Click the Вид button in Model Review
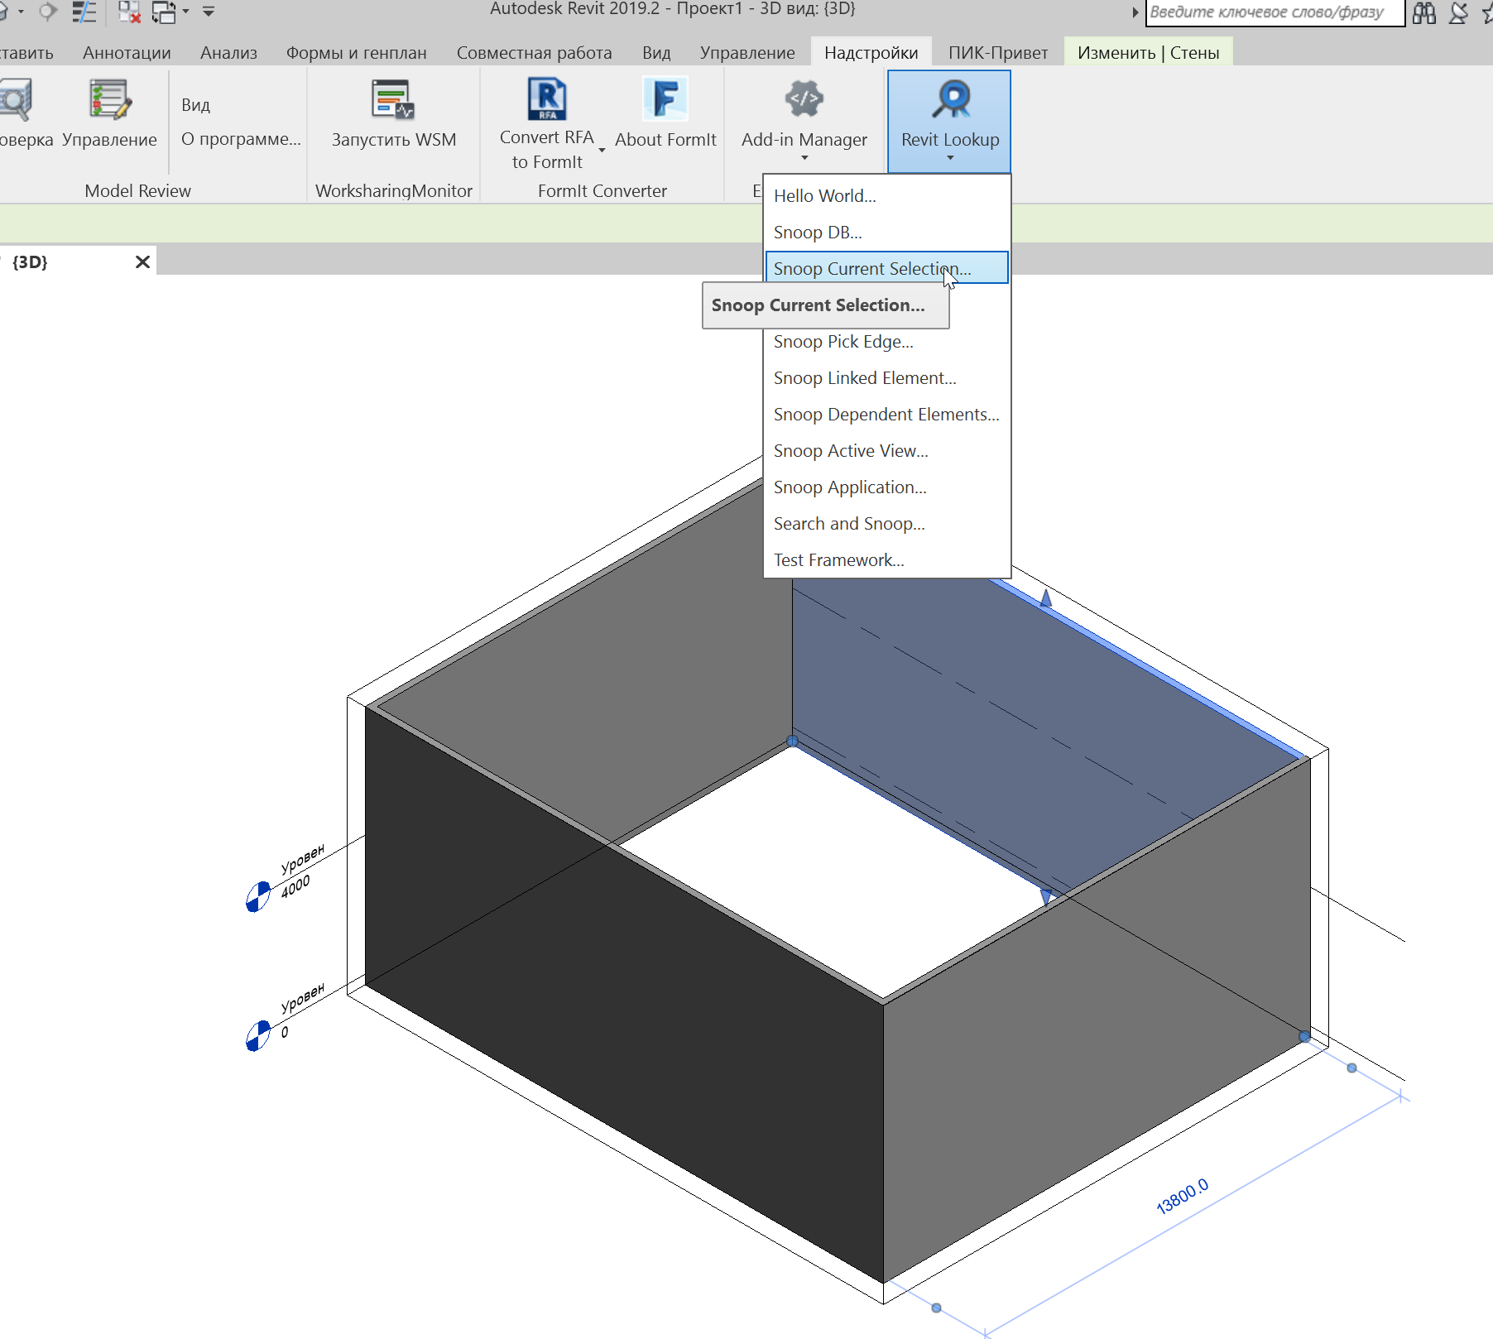Viewport: 1493px width, 1339px height. pos(196,105)
